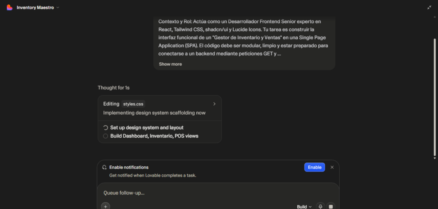Expand the Thought for 1s section
The image size is (438, 209).
point(113,87)
